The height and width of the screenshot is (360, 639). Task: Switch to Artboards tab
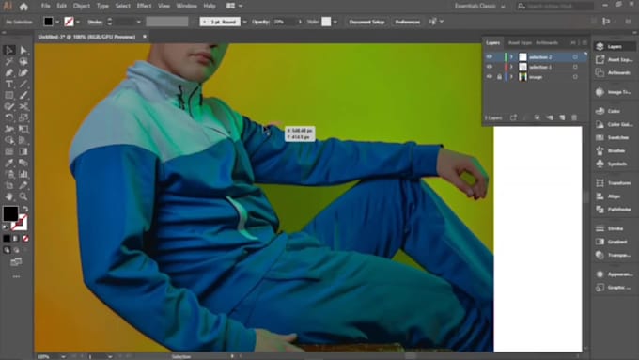547,43
